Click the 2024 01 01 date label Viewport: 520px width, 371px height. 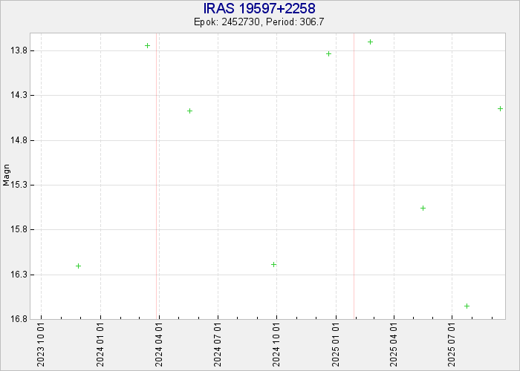100,346
